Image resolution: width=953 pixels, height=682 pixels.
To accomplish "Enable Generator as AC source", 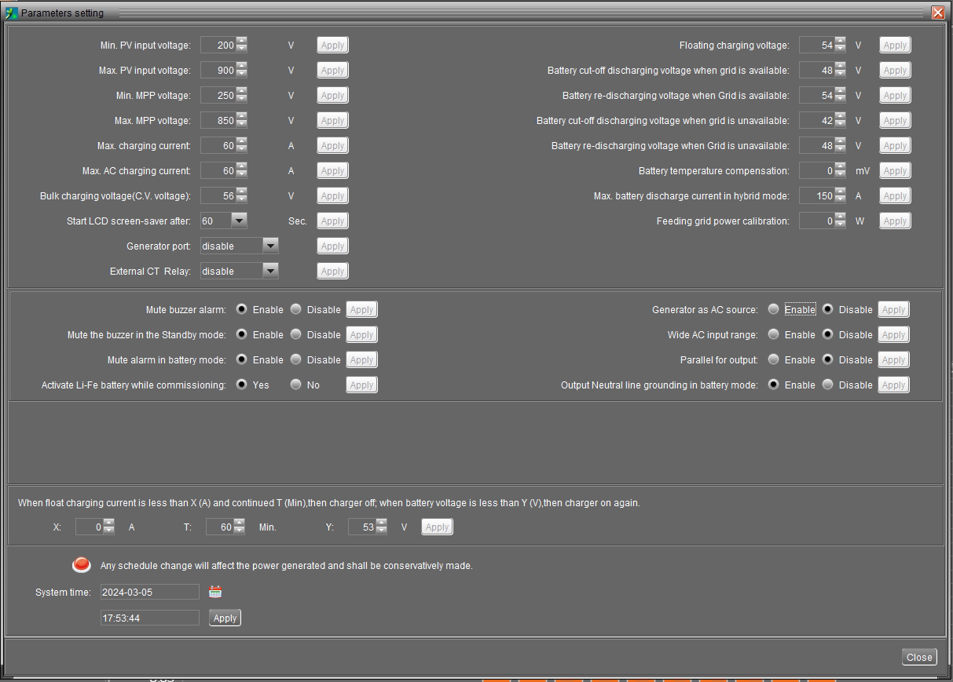I will 774,310.
